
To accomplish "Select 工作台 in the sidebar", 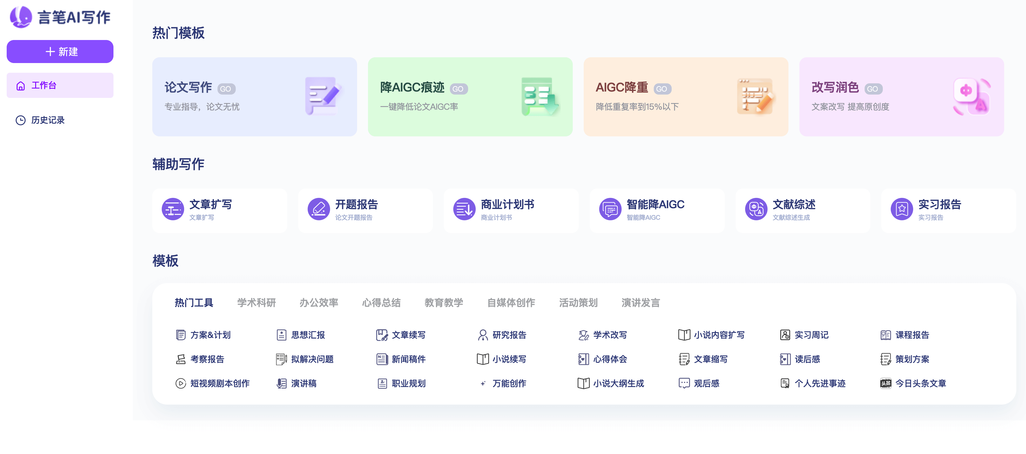I will tap(44, 85).
